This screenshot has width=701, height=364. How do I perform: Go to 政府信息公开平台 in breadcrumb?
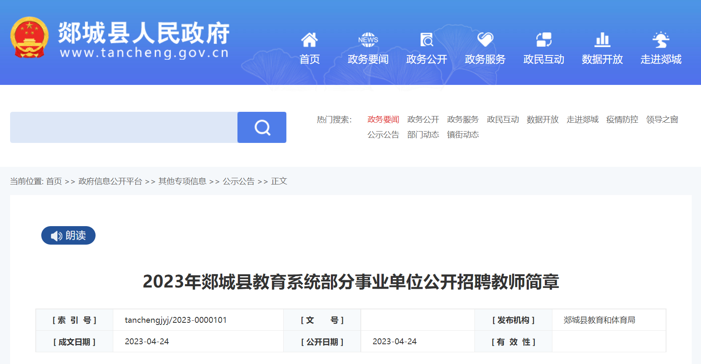pyautogui.click(x=110, y=181)
